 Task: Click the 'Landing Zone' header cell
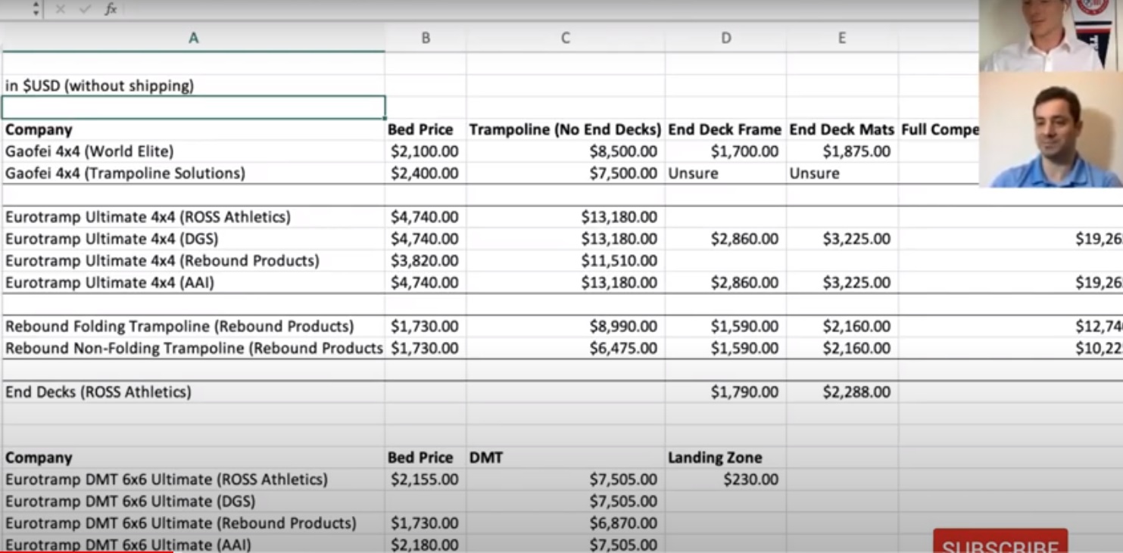(x=725, y=458)
